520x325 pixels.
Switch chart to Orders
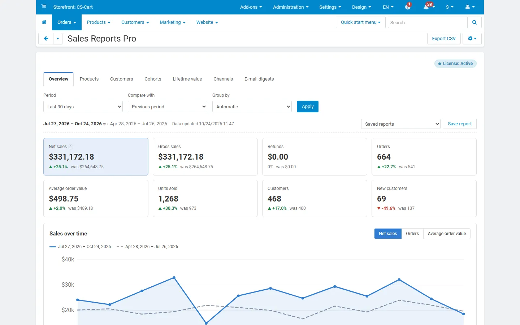[x=412, y=234]
